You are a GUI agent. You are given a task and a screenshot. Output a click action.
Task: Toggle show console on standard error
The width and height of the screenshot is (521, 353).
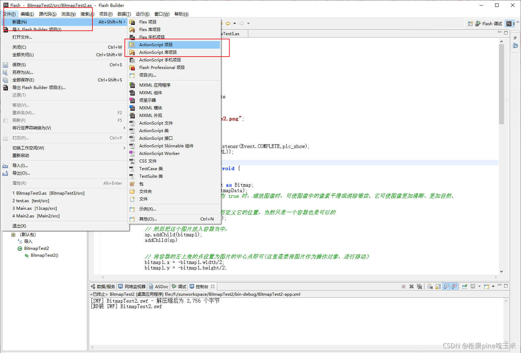[x=454, y=286]
